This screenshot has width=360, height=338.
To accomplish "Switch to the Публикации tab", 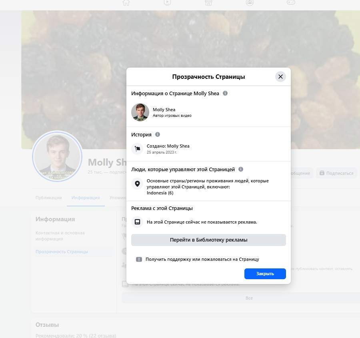I will tap(48, 198).
